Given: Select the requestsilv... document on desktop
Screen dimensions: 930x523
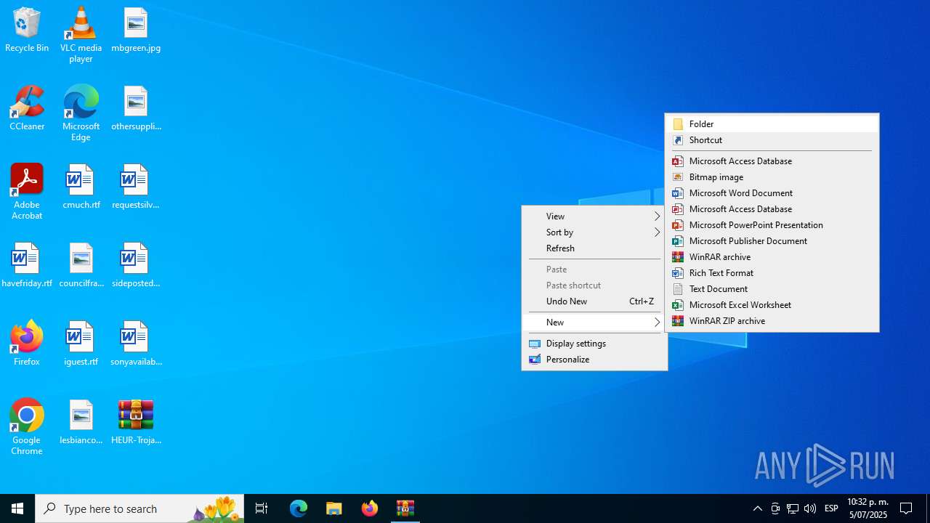Looking at the screenshot, I should 136,187.
